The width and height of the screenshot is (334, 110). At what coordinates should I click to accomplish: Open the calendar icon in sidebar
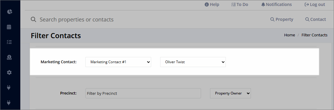point(9,27)
